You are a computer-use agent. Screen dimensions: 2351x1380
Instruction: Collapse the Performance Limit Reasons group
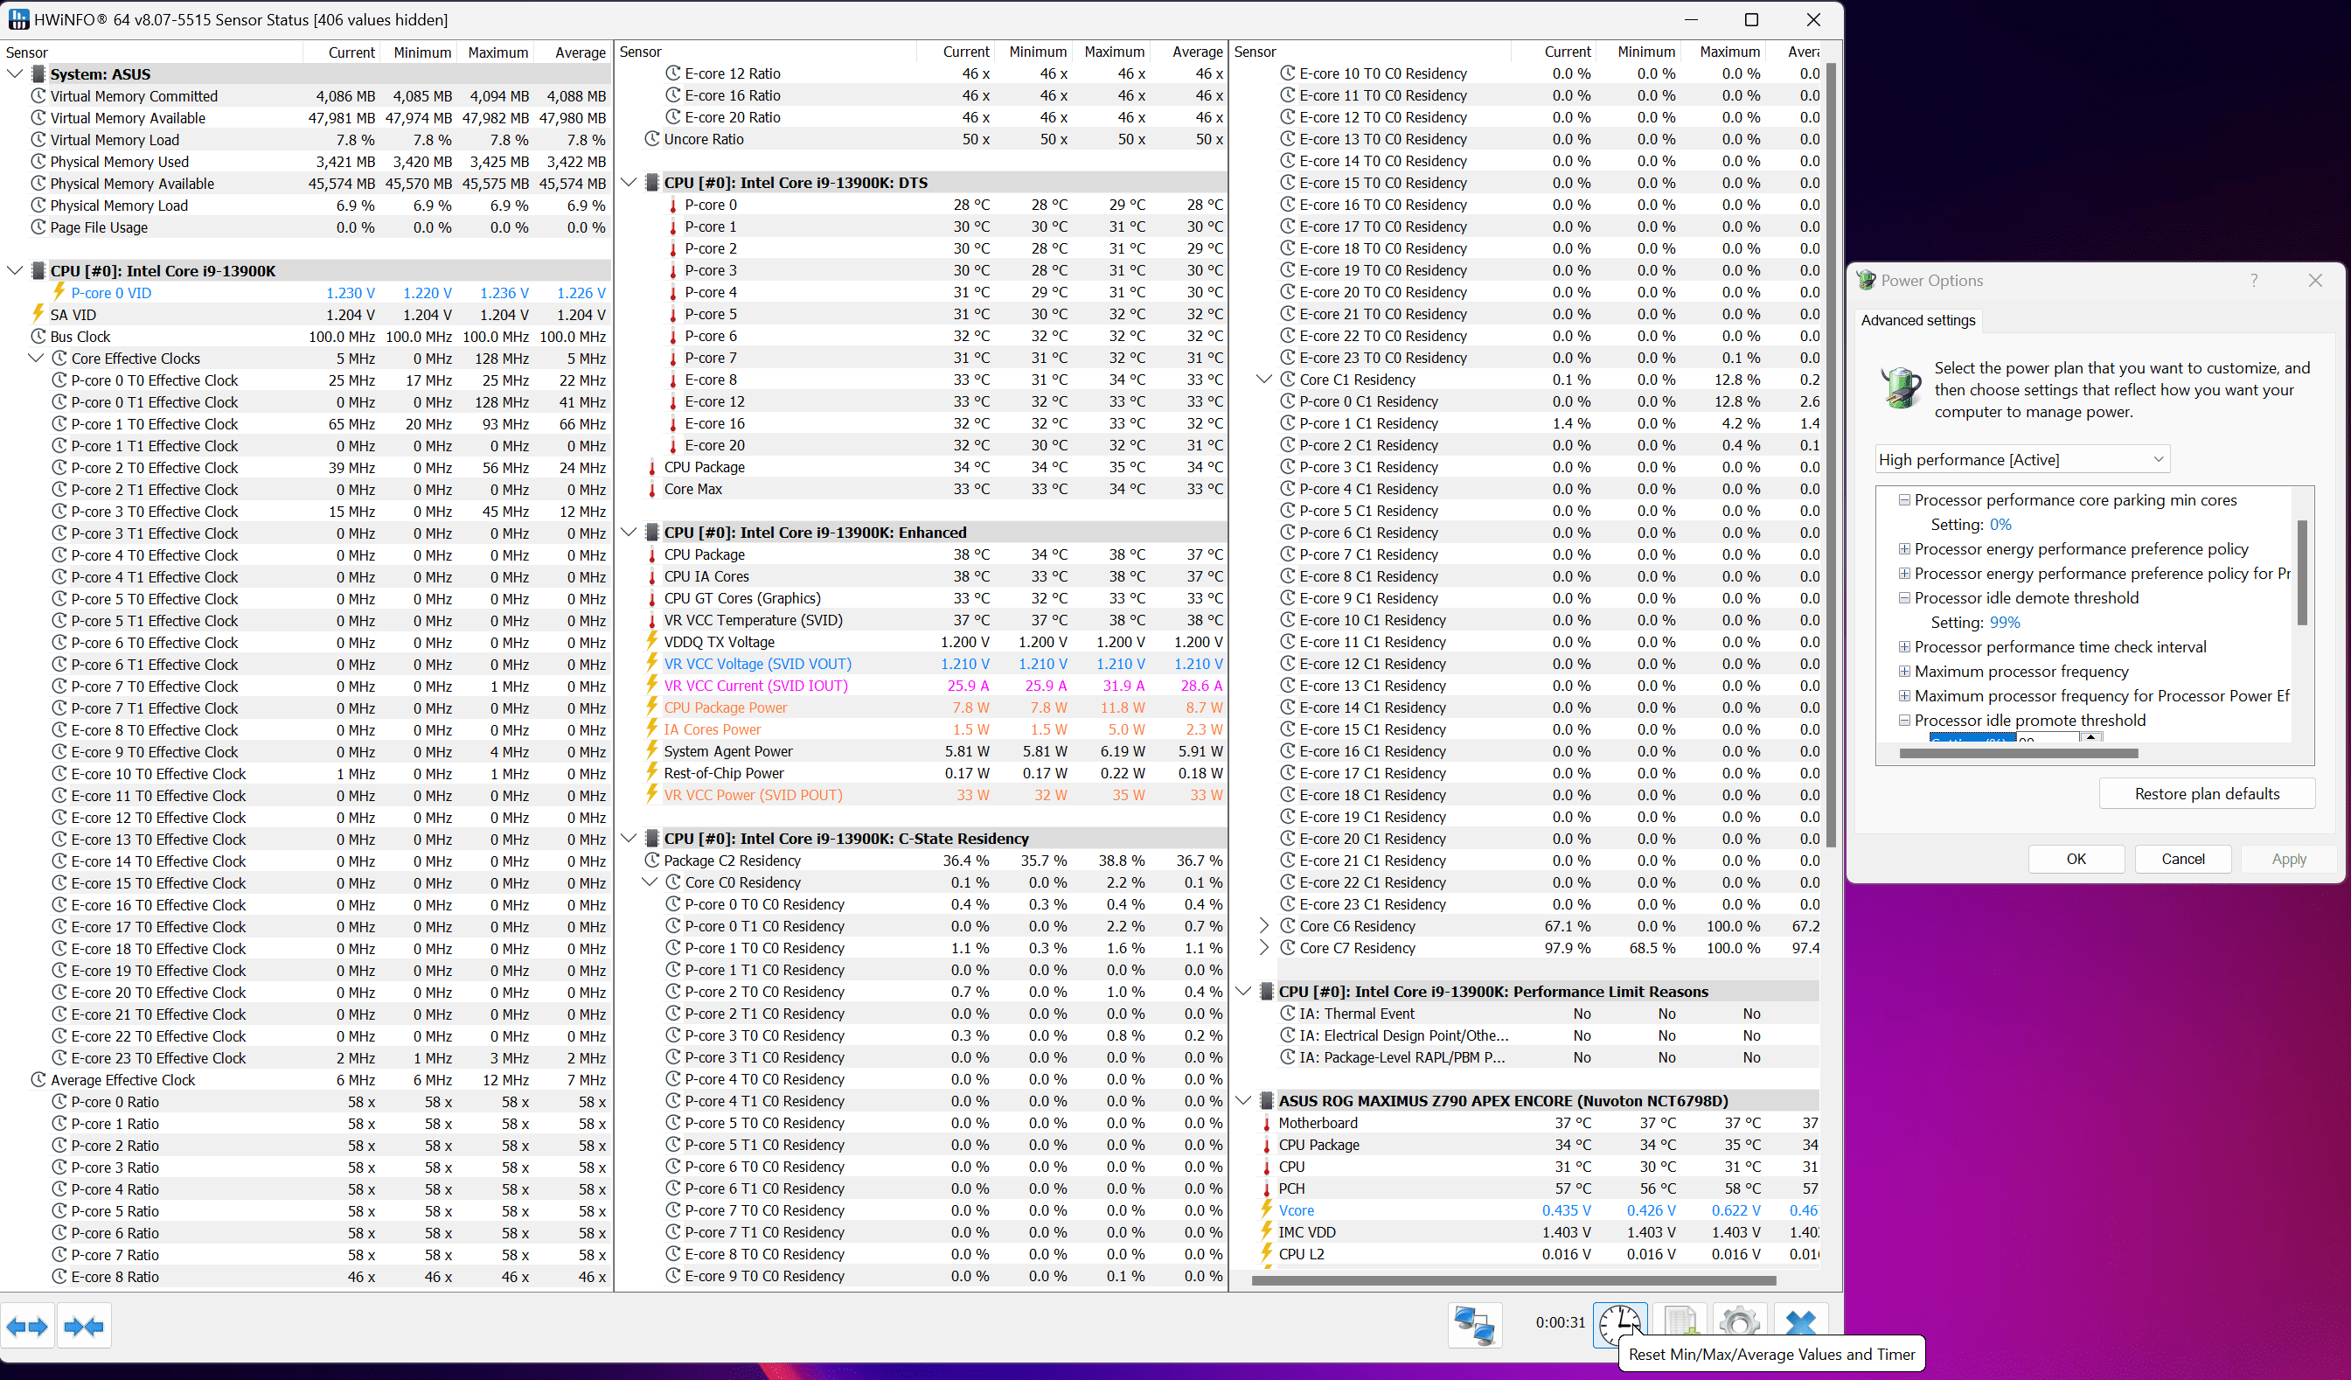tap(1242, 991)
